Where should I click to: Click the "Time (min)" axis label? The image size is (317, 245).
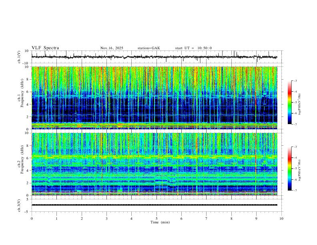tap(160, 222)
